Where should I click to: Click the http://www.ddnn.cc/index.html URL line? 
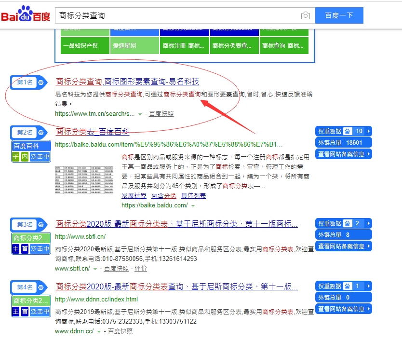96,299
